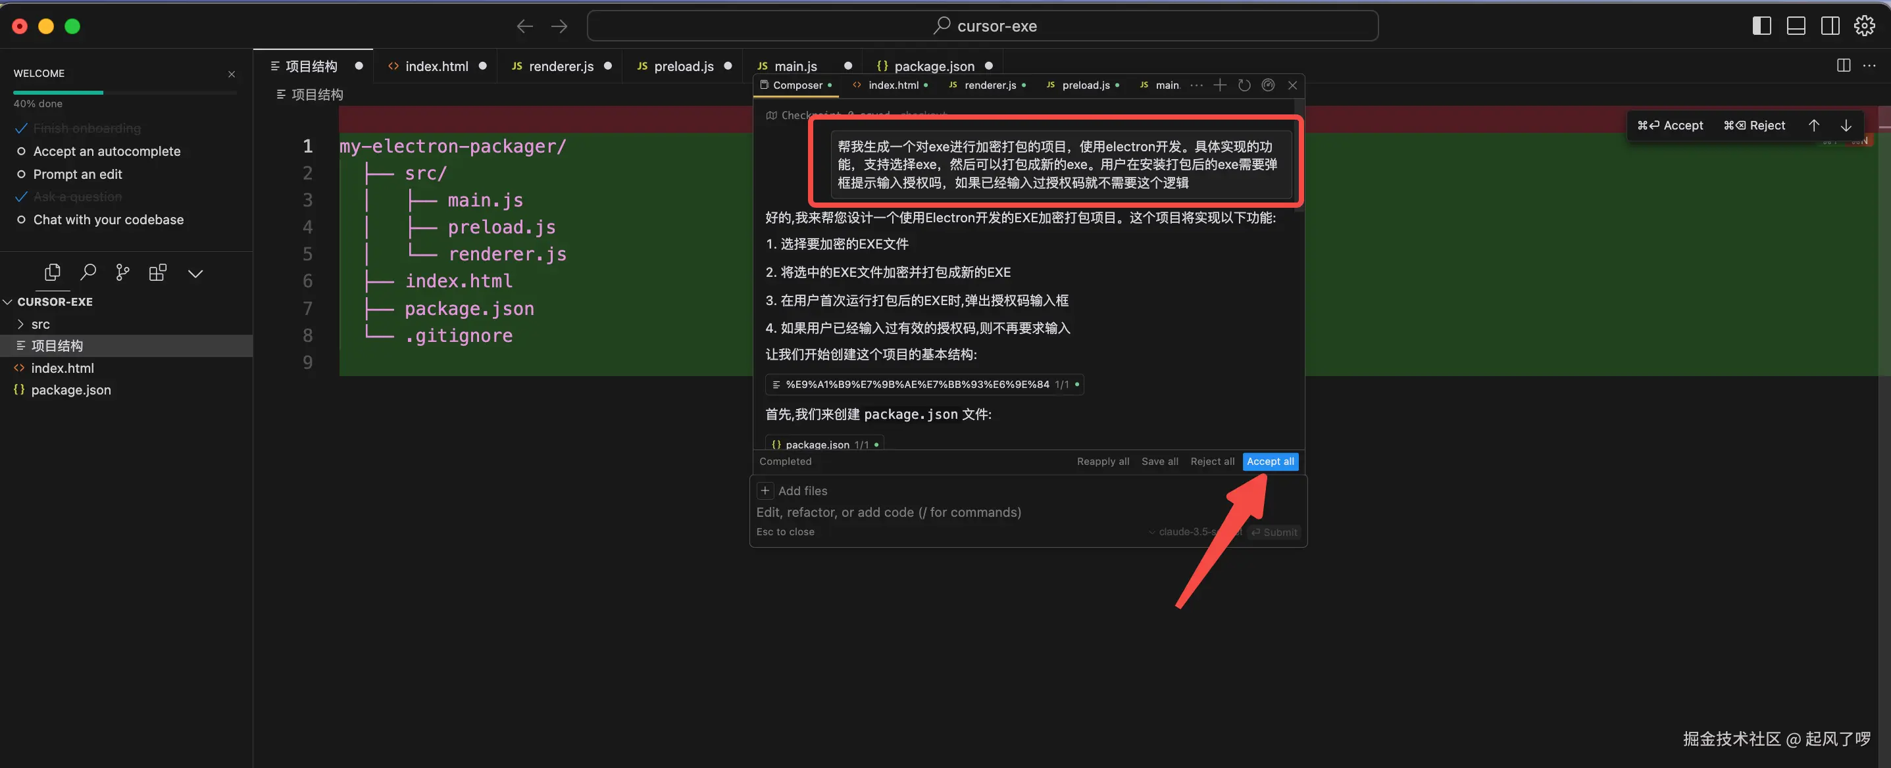Viewport: 1891px width, 768px height.
Task: Click the Accept all button
Action: 1270,462
